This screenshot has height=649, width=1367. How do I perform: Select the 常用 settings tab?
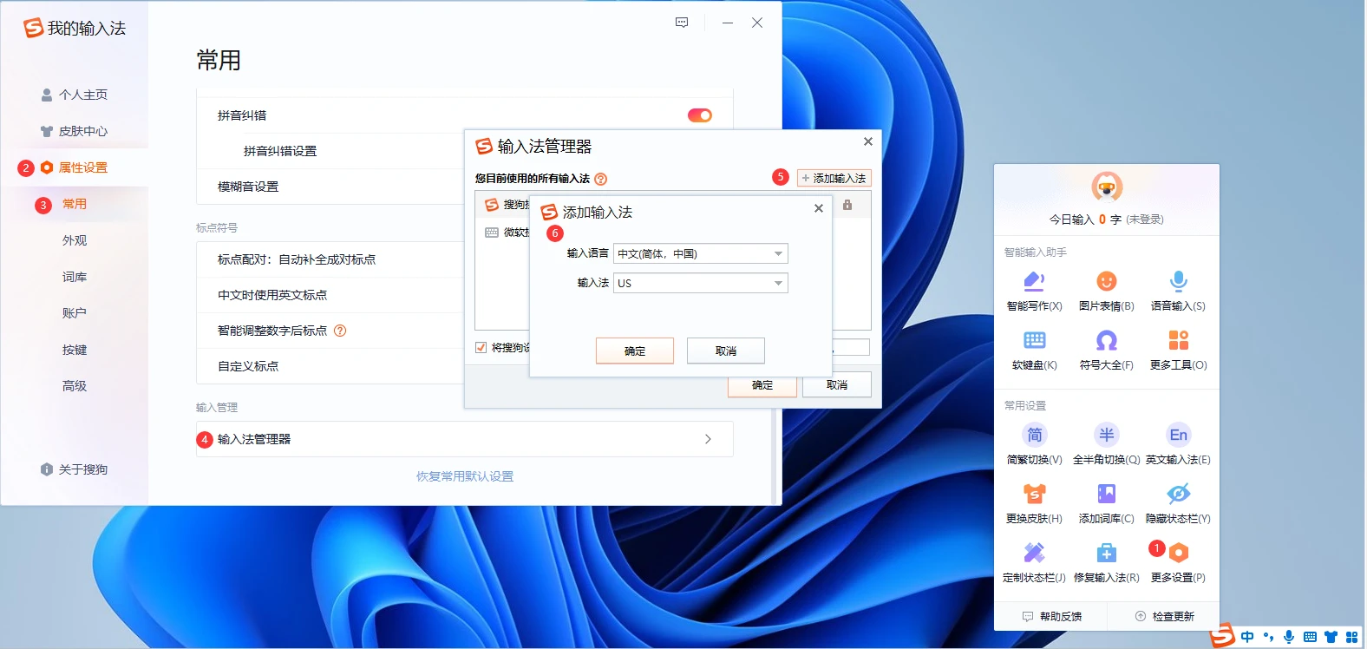click(x=75, y=204)
